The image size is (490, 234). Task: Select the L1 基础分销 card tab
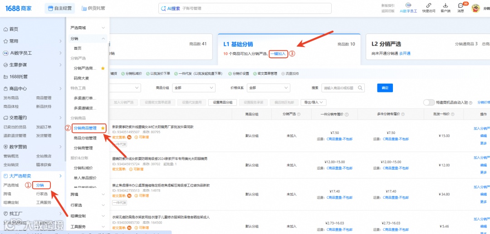(289, 49)
